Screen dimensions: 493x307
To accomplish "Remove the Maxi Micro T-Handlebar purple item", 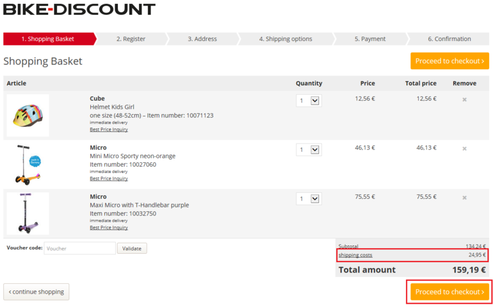I will point(464,198).
